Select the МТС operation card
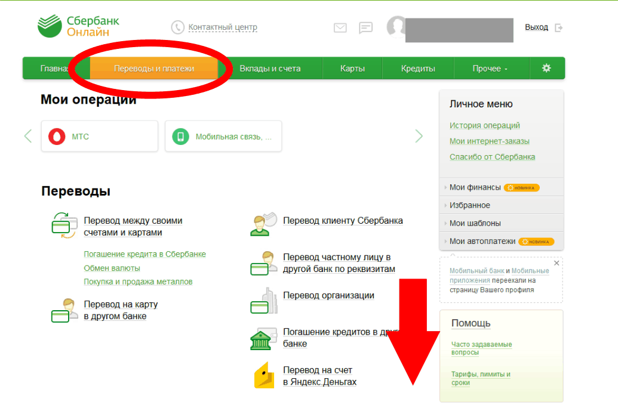Screen dimensions: 618x408 point(99,136)
